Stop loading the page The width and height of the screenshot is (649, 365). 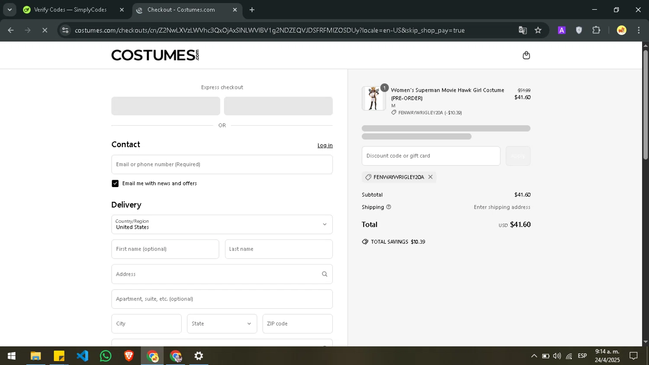[x=45, y=30]
